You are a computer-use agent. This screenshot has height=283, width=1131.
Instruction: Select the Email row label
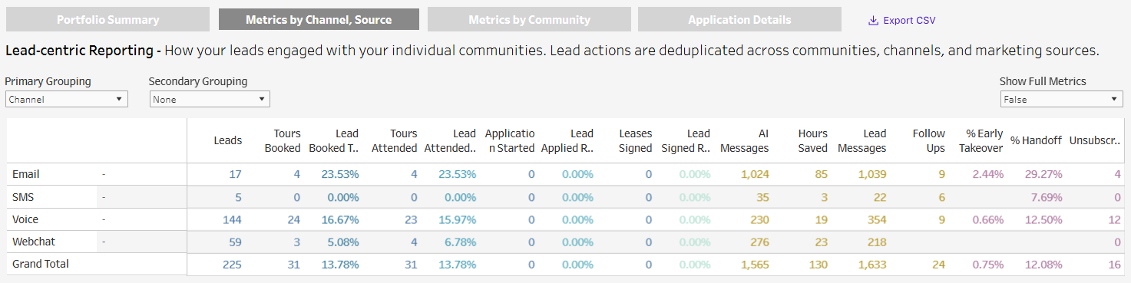[x=26, y=174]
